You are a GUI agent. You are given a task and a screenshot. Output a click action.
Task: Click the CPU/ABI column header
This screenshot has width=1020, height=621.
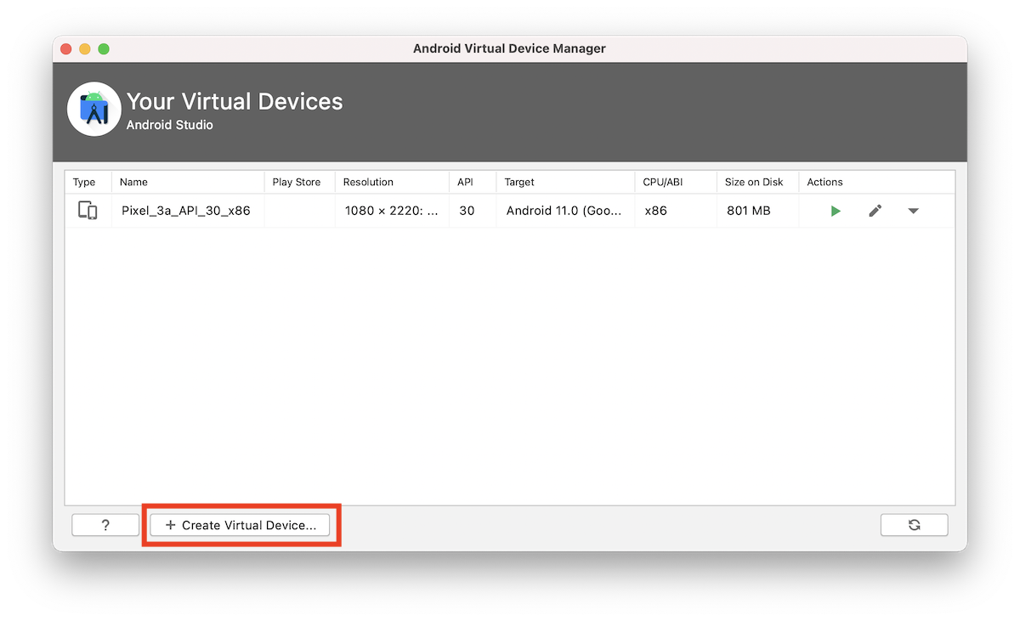click(676, 182)
